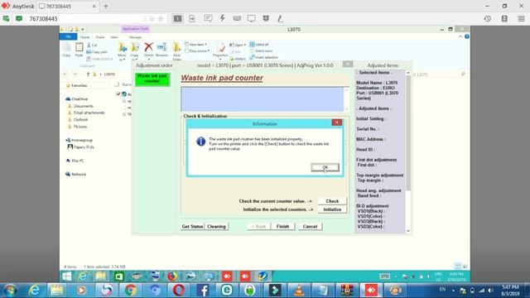Click Invert selection in ribbon
Viewport: 530px width, 298px height.
click(x=264, y=57)
